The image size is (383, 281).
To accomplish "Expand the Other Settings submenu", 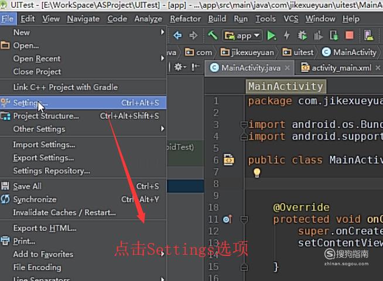I will [83, 129].
